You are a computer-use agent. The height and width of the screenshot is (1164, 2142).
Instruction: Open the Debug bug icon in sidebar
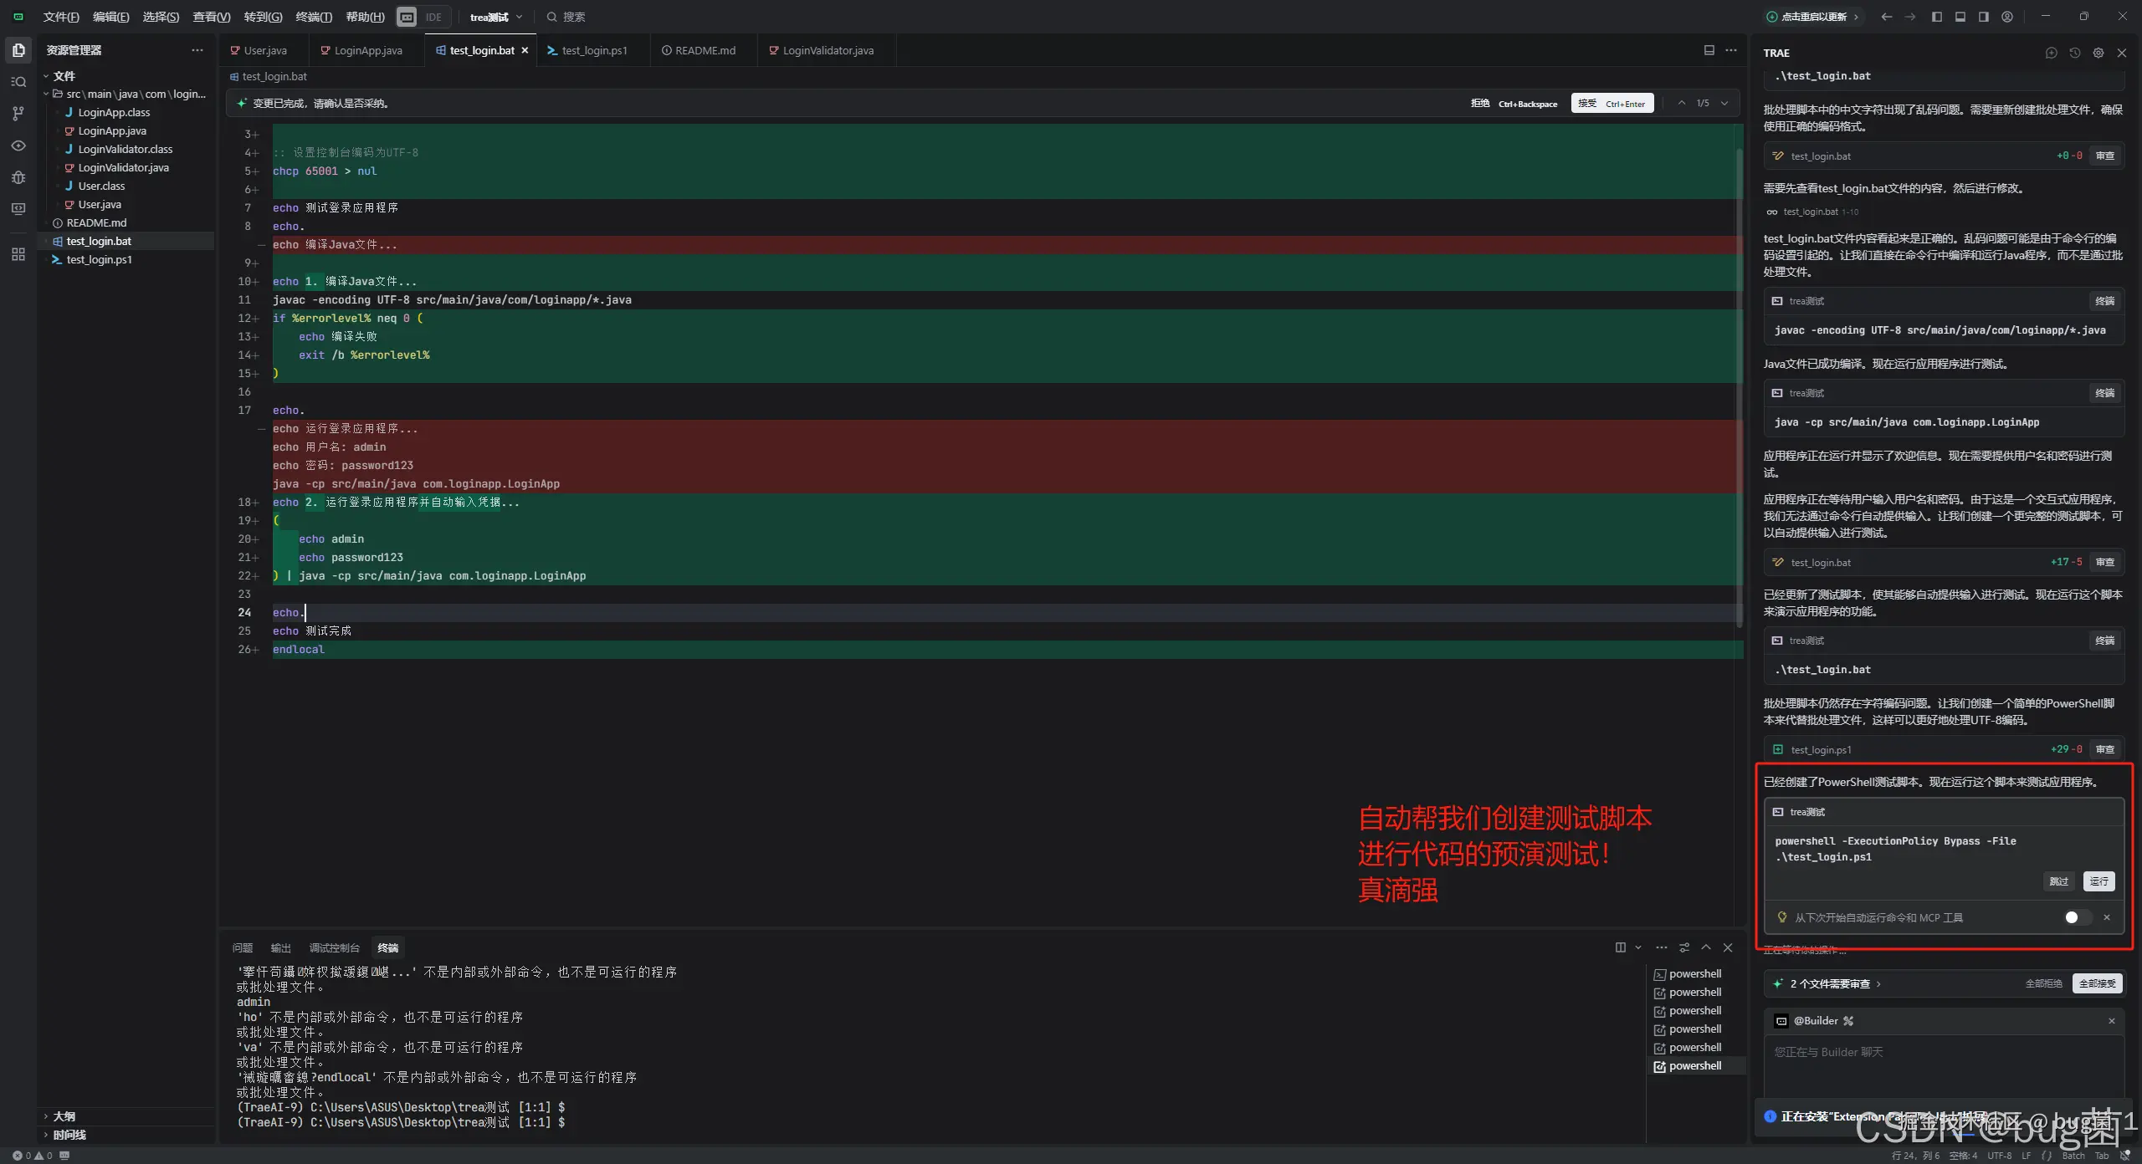point(18,177)
